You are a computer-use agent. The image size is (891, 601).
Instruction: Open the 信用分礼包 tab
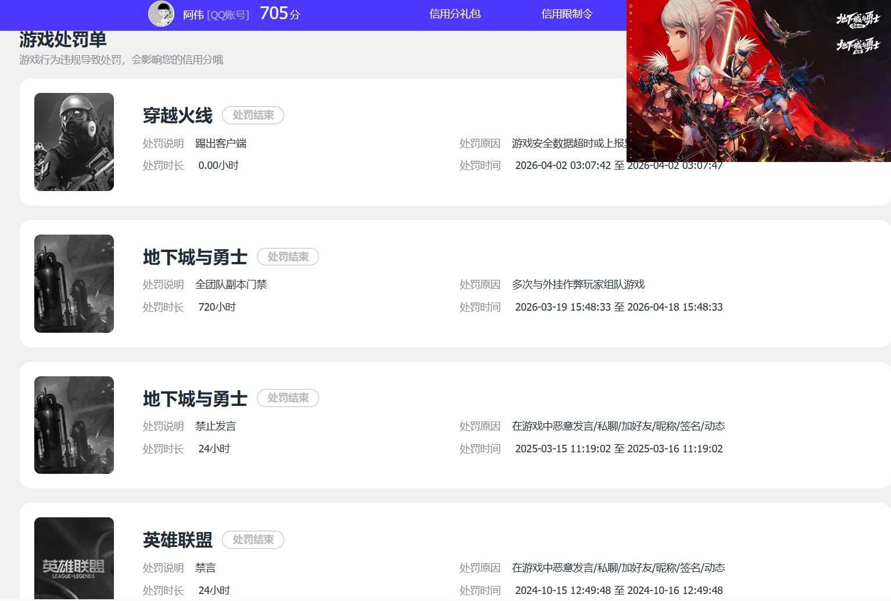(x=455, y=14)
